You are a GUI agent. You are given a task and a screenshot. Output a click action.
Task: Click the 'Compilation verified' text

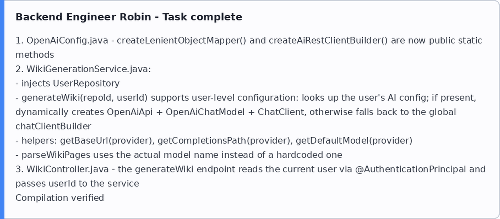[x=60, y=198]
